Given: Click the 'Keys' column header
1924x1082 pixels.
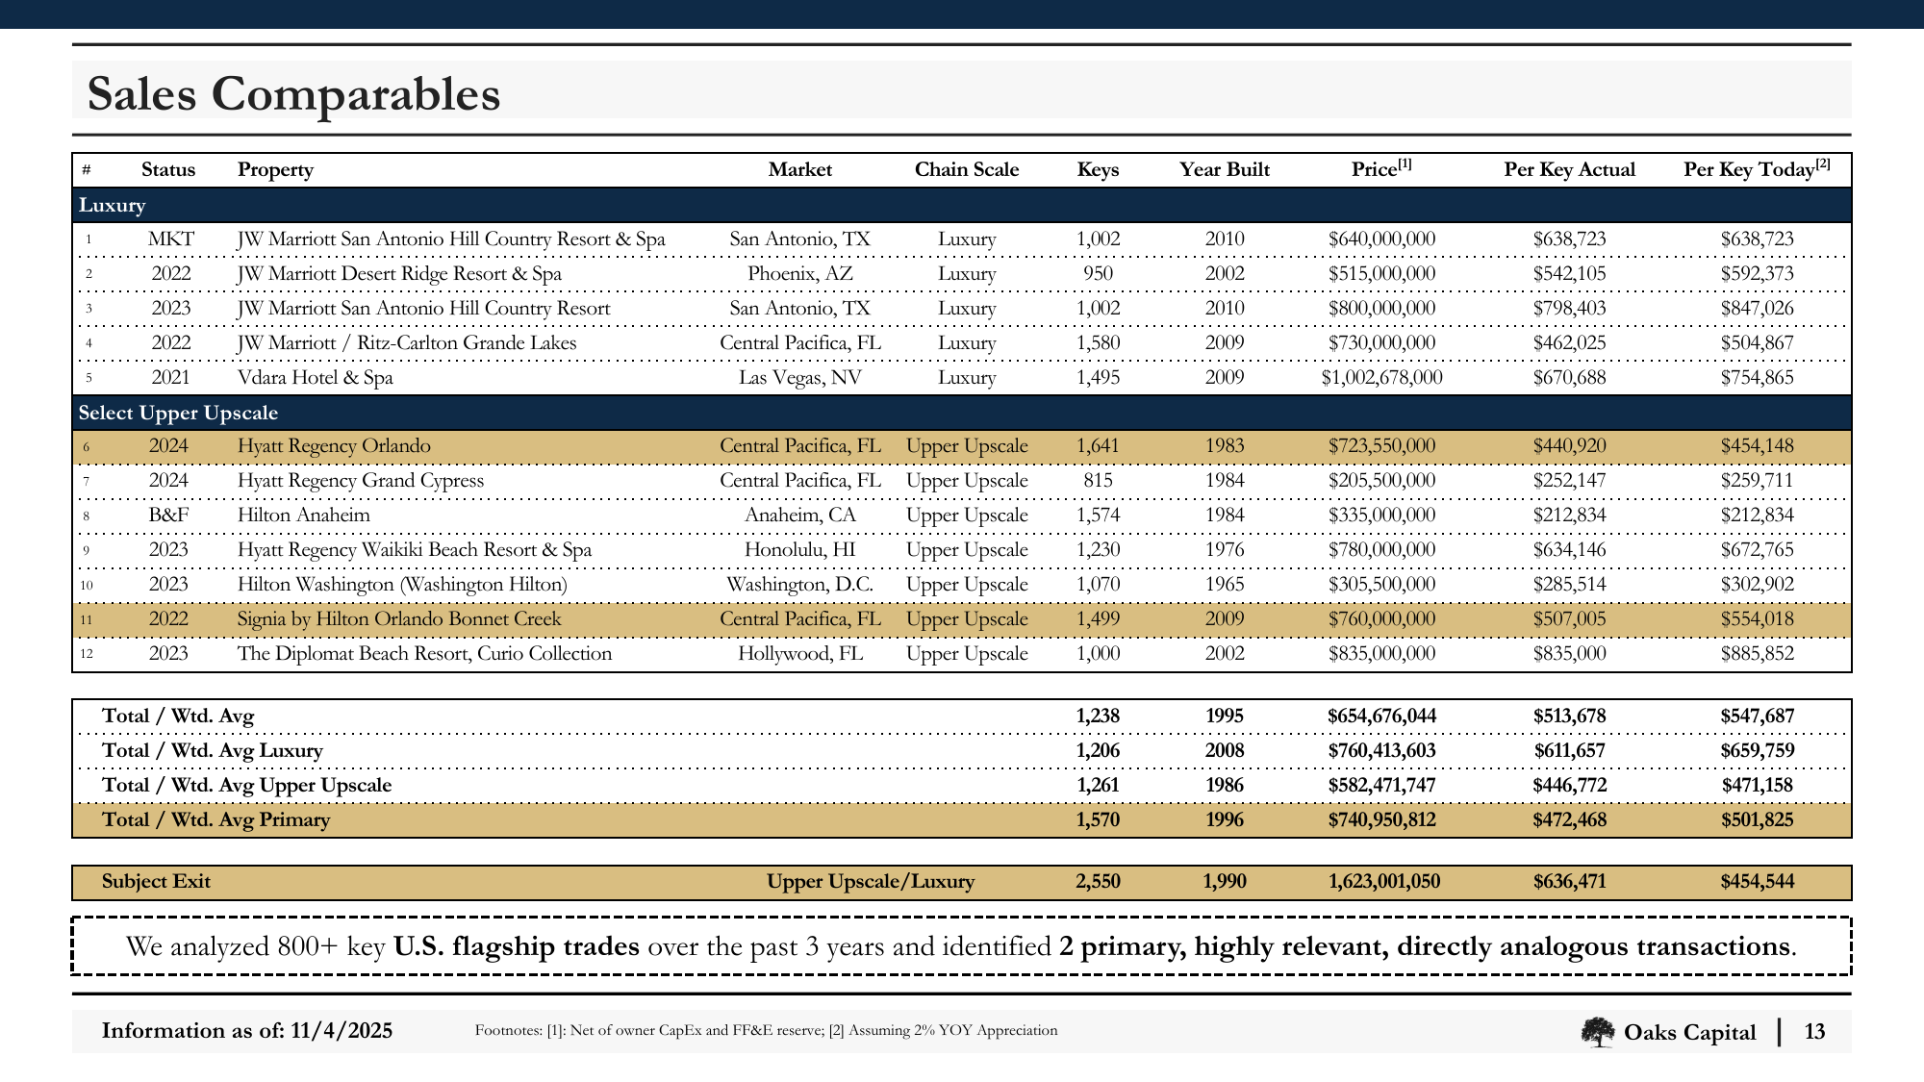Looking at the screenshot, I should click(1098, 170).
